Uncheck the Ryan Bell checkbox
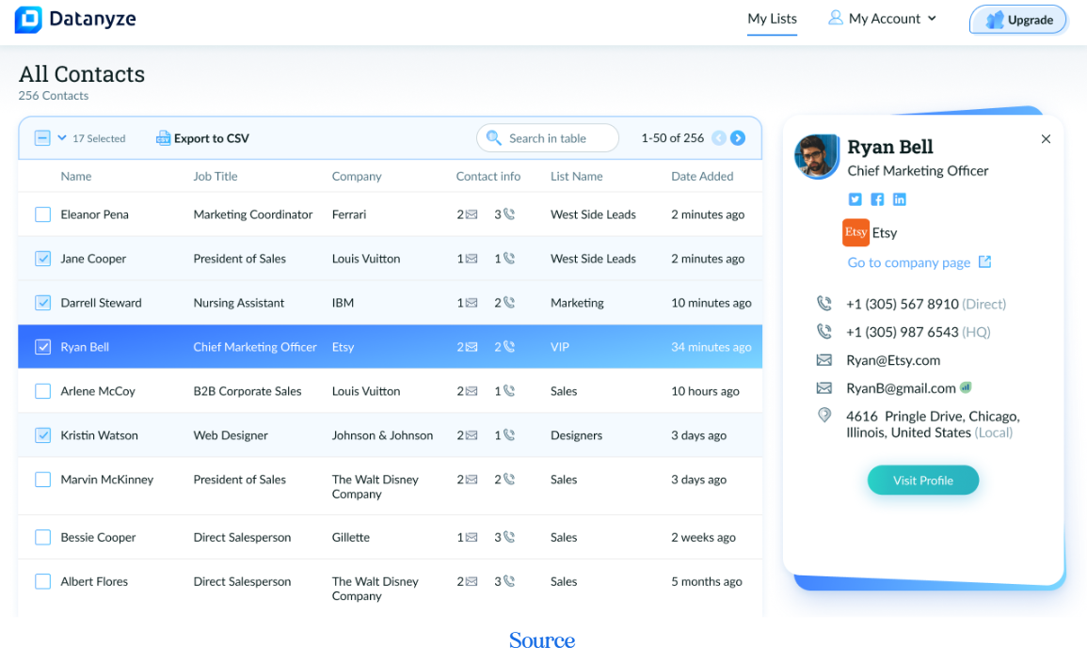 click(x=43, y=347)
